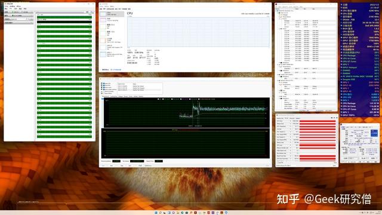Switch to Task Manager's 进程 (Processes) tab
Screen dimensions: 382x215
click(101, 9)
